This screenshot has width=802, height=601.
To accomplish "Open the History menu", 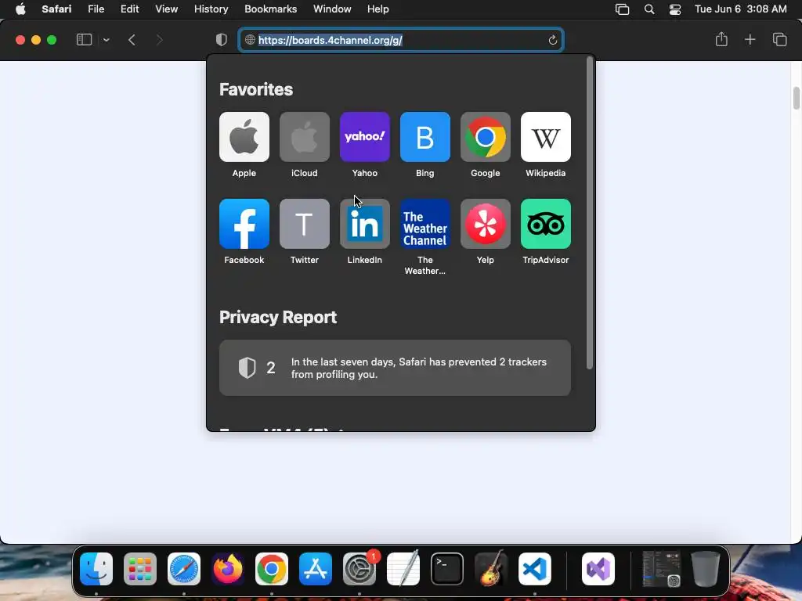I will coord(211,9).
